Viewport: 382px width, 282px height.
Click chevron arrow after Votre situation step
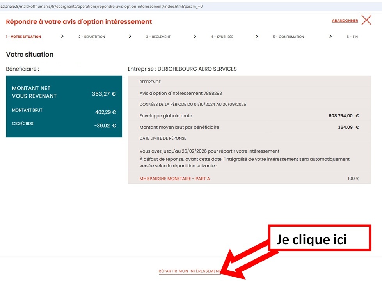tap(62, 37)
